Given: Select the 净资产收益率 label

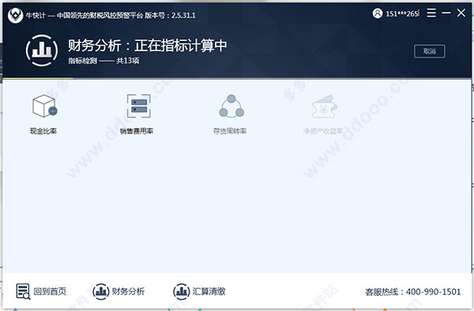Looking at the screenshot, I should [323, 131].
